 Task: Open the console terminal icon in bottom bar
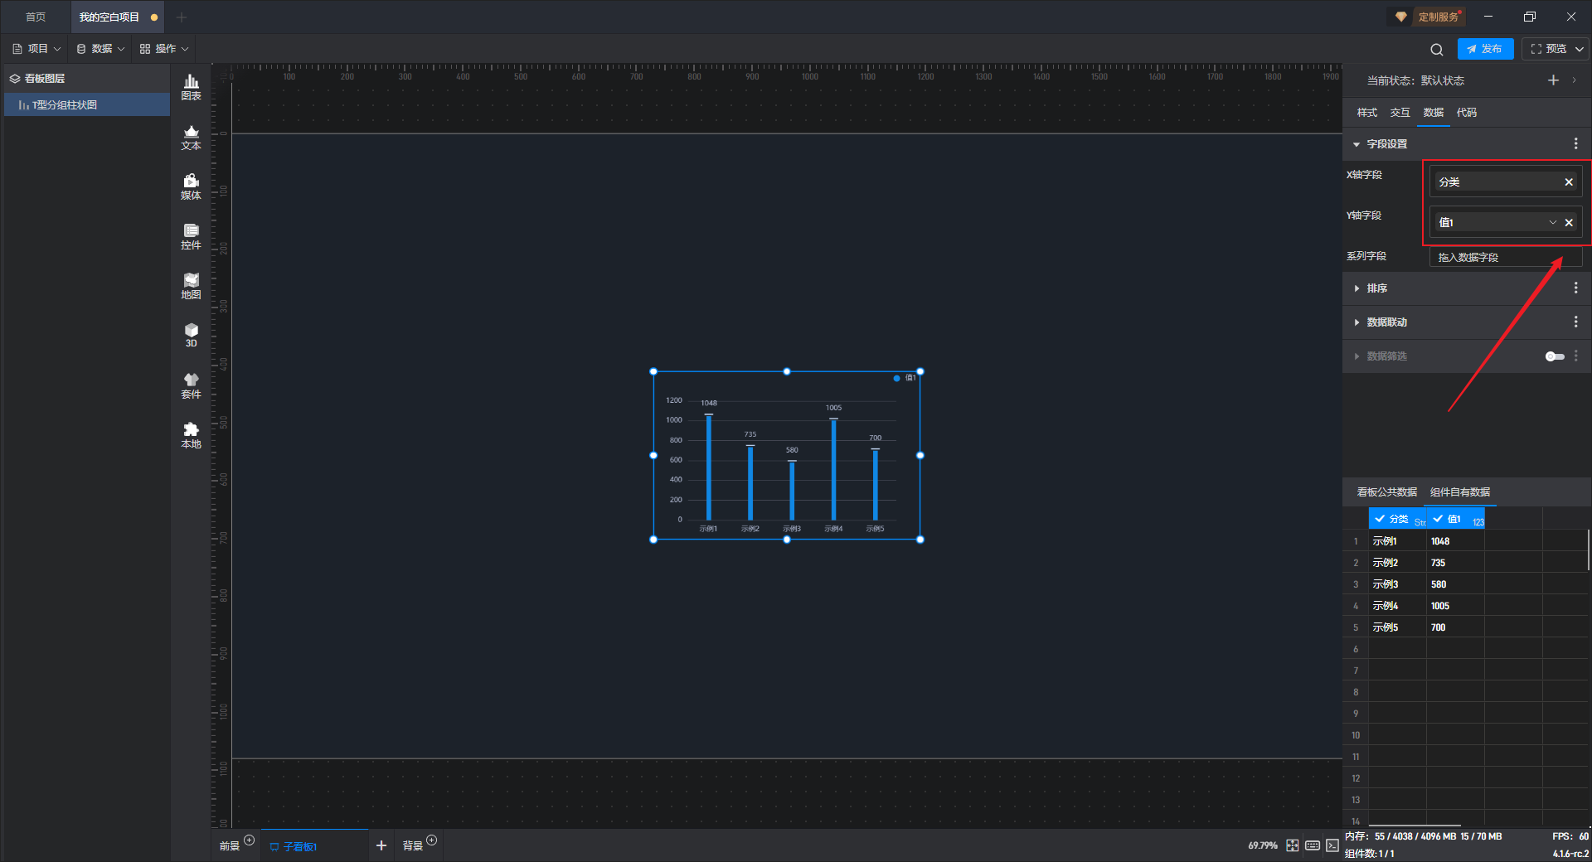coord(1332,845)
